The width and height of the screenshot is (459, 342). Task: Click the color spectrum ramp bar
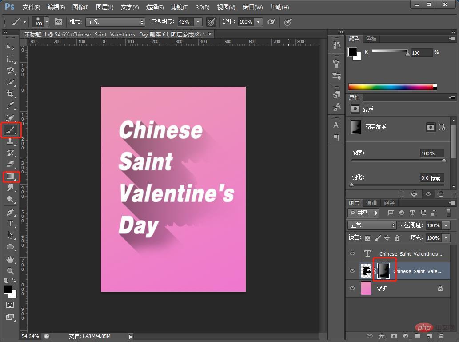tap(391, 87)
